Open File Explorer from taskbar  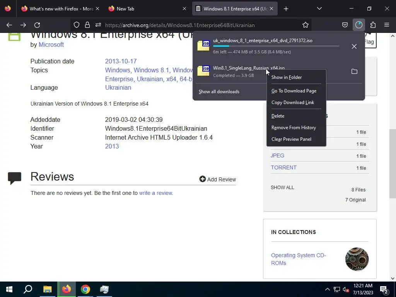pos(47,289)
